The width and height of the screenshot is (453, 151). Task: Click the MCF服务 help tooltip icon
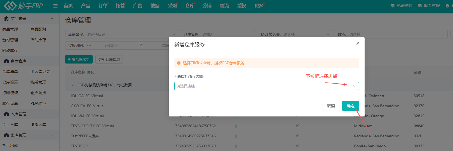pyautogui.click(x=278, y=34)
